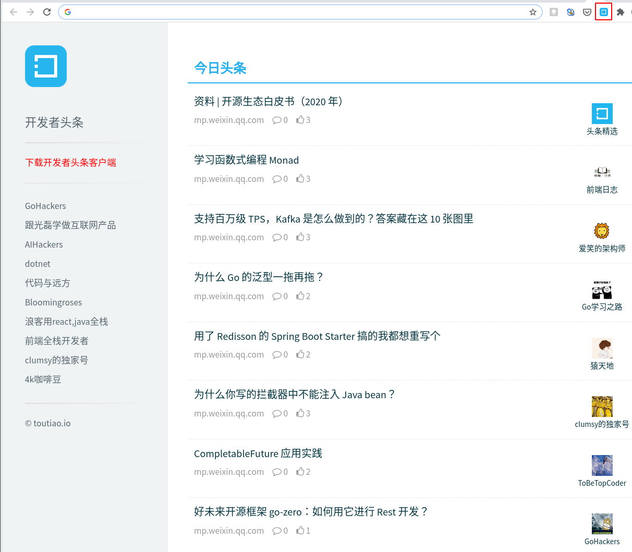Open article 资料 | 开源生态白皮书（2020 年）
632x552 pixels.
[269, 102]
